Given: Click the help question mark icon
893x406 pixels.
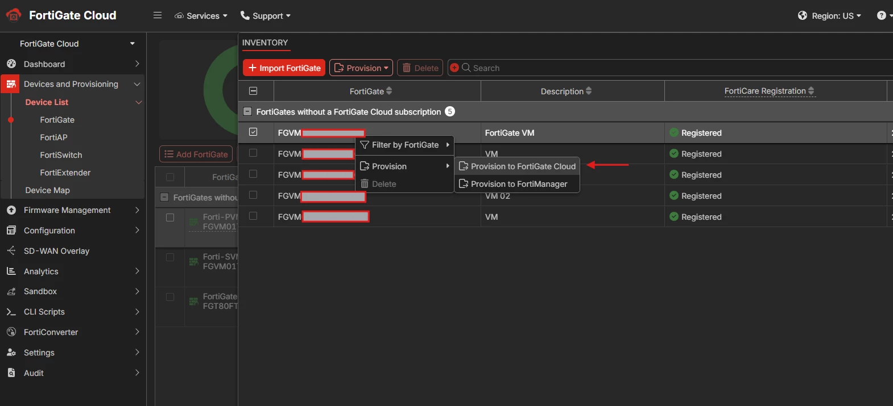Looking at the screenshot, I should (881, 15).
